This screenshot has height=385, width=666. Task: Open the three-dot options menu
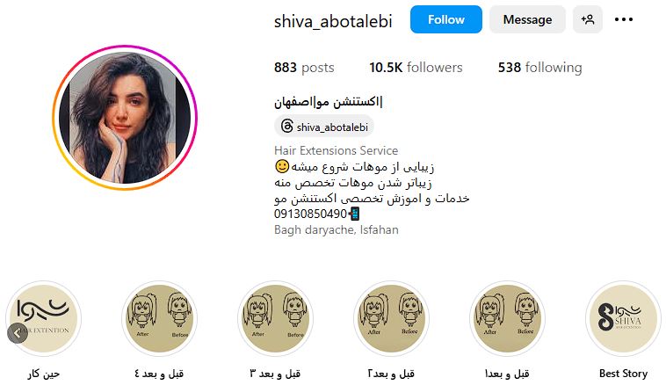pyautogui.click(x=624, y=19)
